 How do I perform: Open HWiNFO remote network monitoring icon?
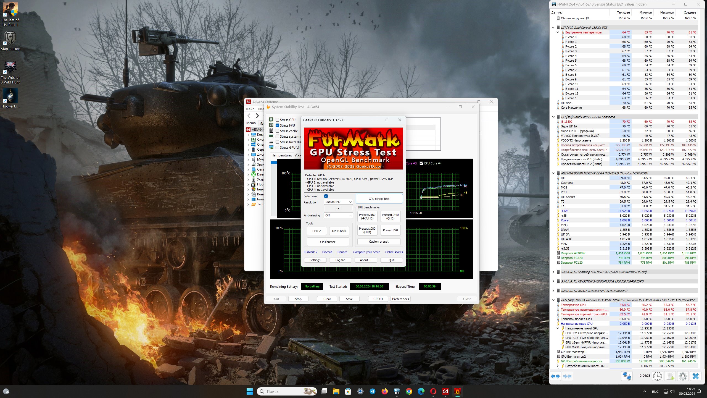coord(627,376)
